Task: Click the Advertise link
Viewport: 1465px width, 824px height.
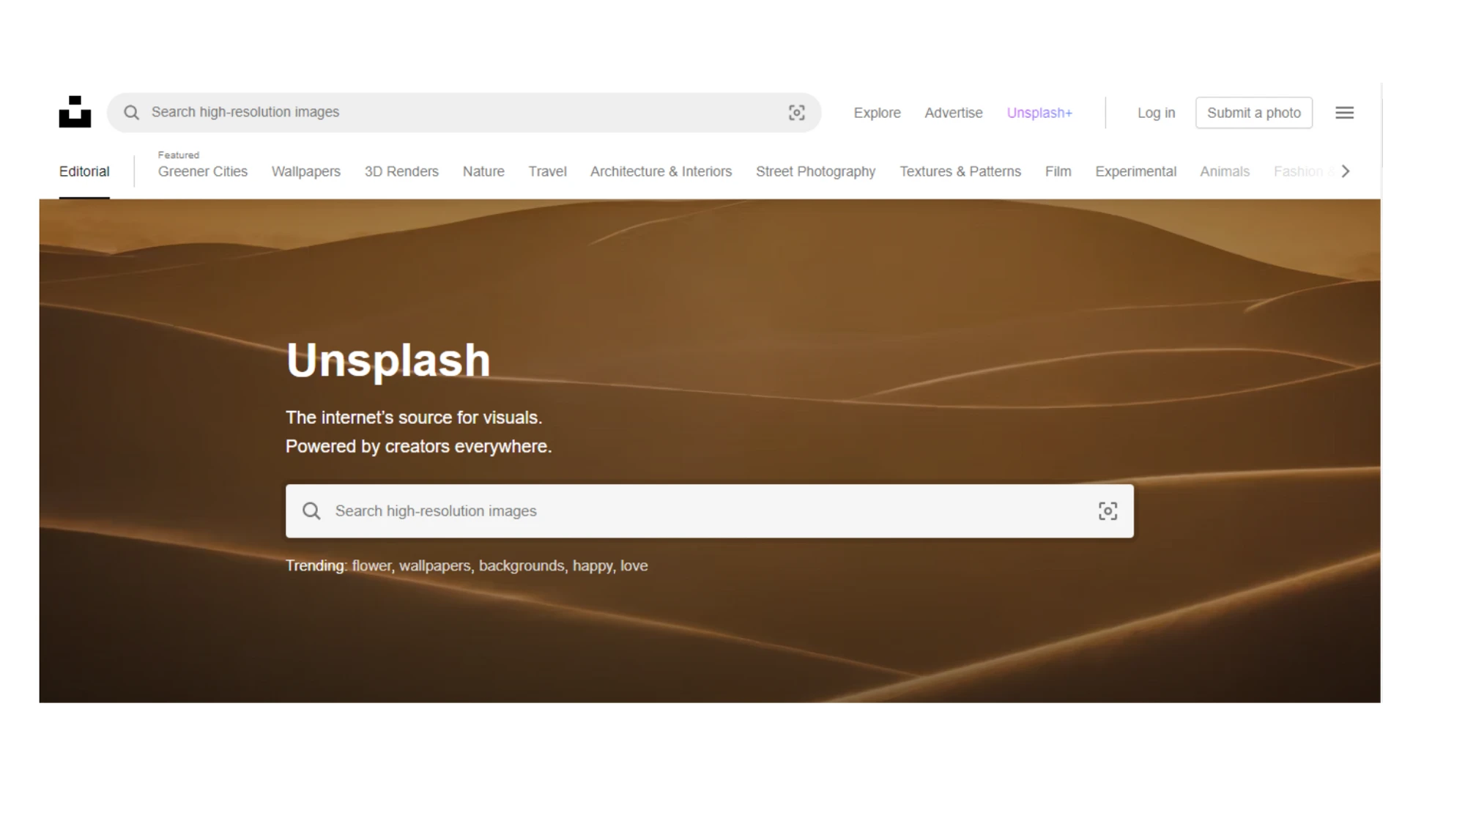Action: pos(953,113)
